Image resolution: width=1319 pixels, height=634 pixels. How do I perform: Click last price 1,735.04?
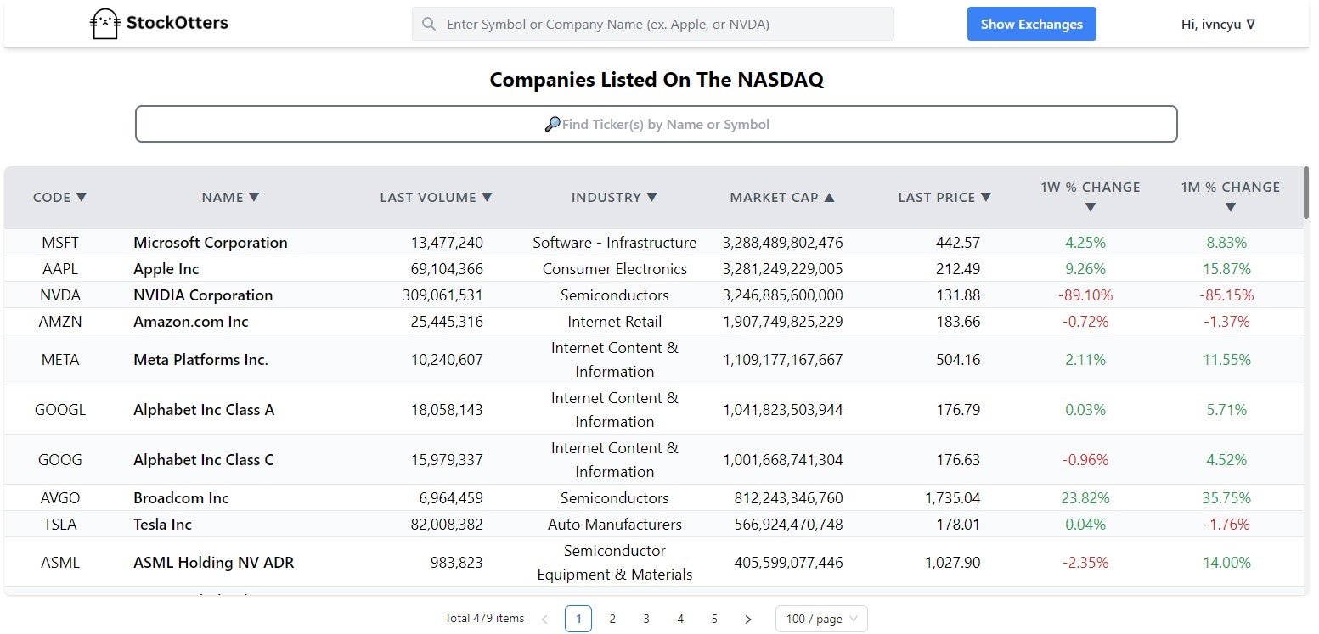953,498
